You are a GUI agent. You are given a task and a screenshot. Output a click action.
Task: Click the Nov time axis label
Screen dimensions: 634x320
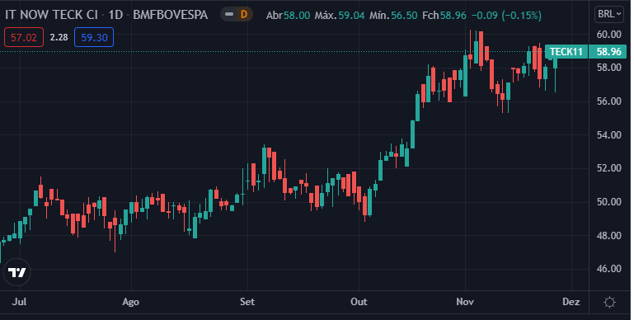(465, 302)
